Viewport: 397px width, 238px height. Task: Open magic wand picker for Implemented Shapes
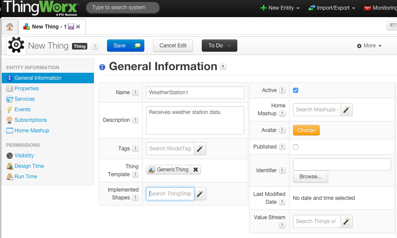[200, 194]
